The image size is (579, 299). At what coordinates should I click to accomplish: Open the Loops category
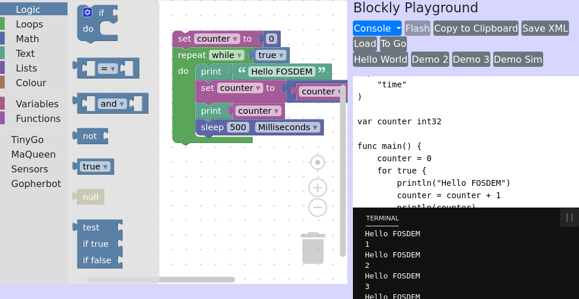point(29,24)
